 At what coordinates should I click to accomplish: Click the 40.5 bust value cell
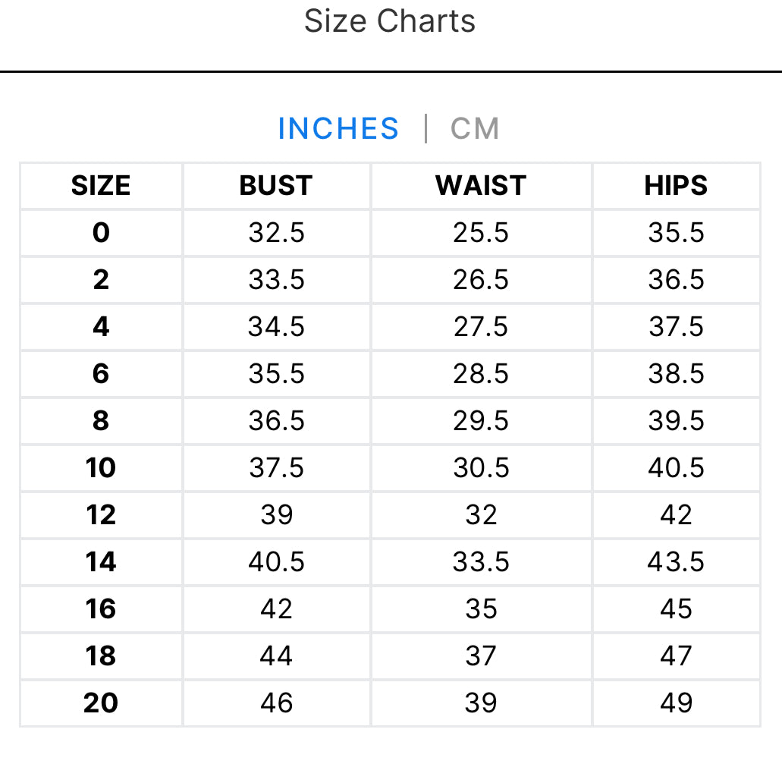coord(276,562)
